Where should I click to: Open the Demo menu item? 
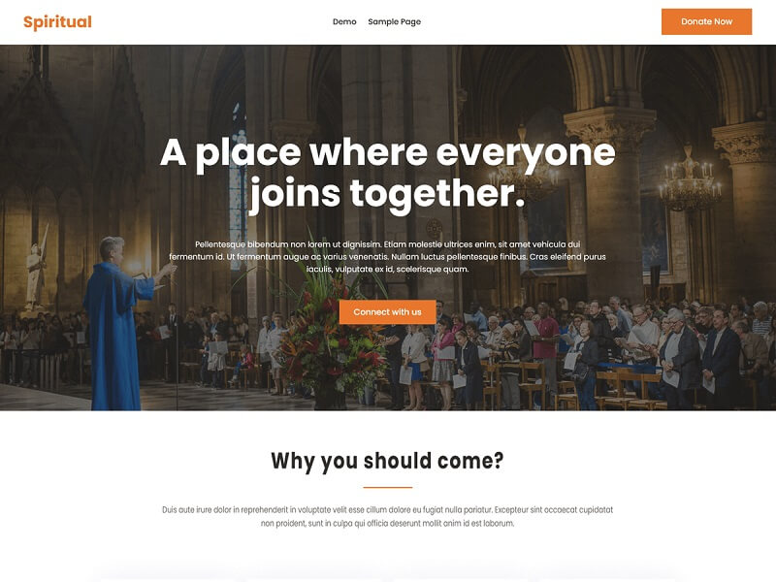(x=344, y=21)
